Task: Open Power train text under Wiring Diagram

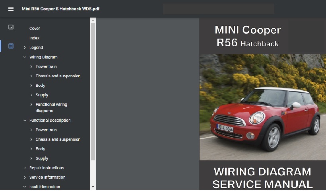Action: pyautogui.click(x=46, y=66)
